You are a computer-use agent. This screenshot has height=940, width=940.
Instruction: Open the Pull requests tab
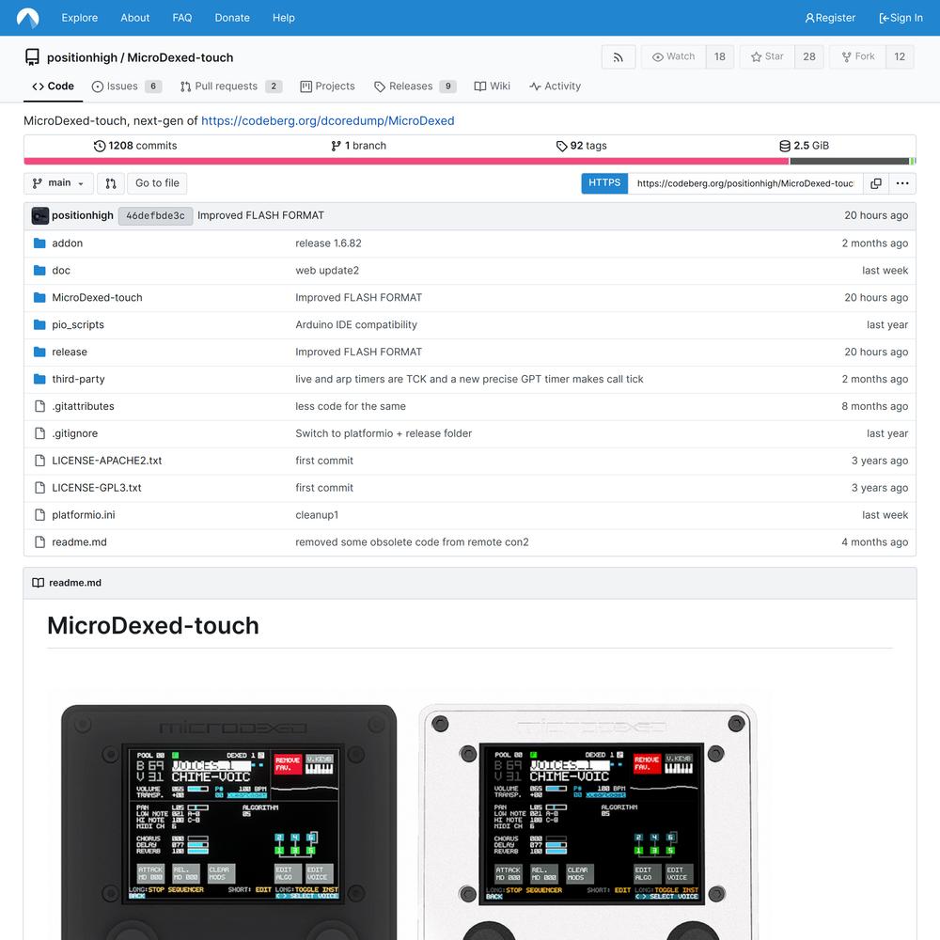click(x=231, y=86)
